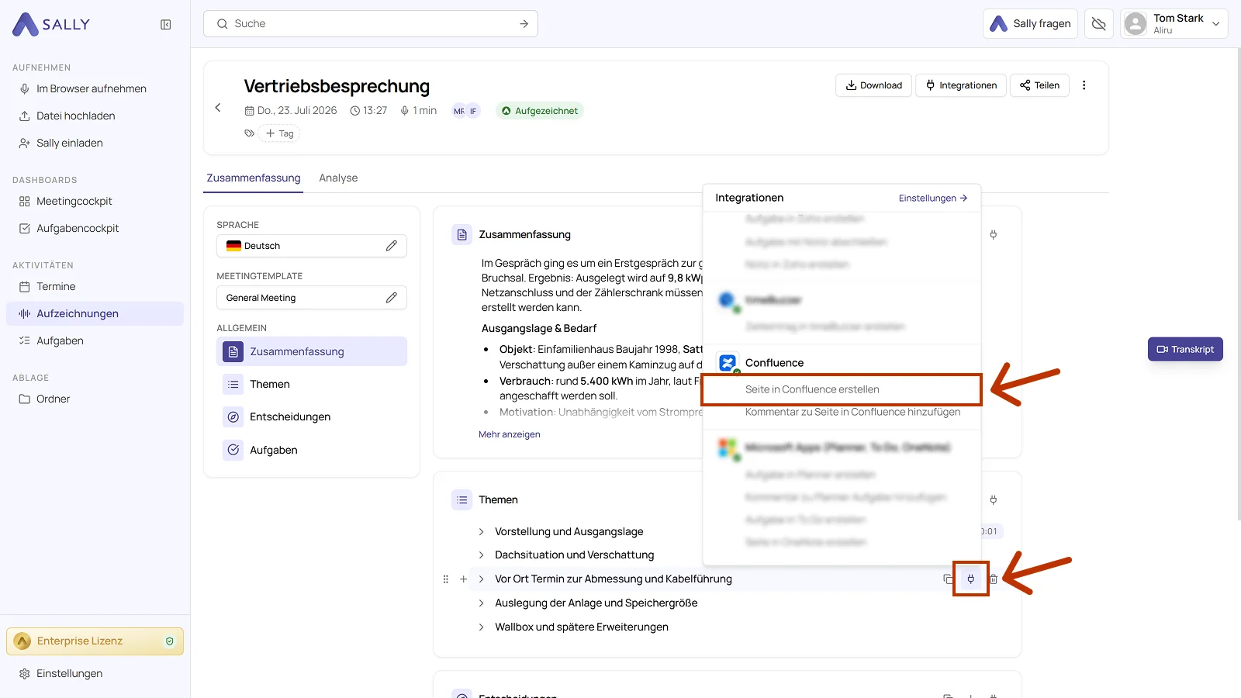
Task: Open Einstellungen at the sidebar bottom
Action: (x=69, y=673)
